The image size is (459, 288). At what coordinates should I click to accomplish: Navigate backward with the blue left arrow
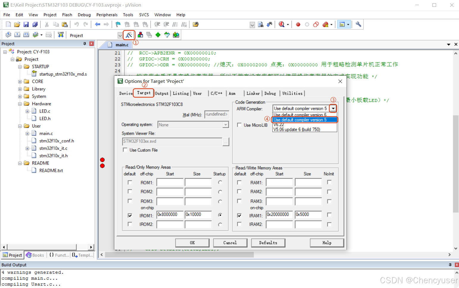[x=97, y=24]
